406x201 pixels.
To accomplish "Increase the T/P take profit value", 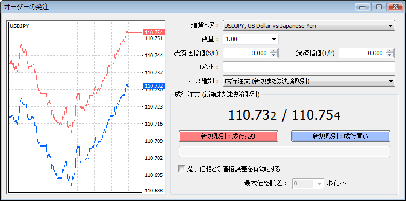I will tap(389, 51).
